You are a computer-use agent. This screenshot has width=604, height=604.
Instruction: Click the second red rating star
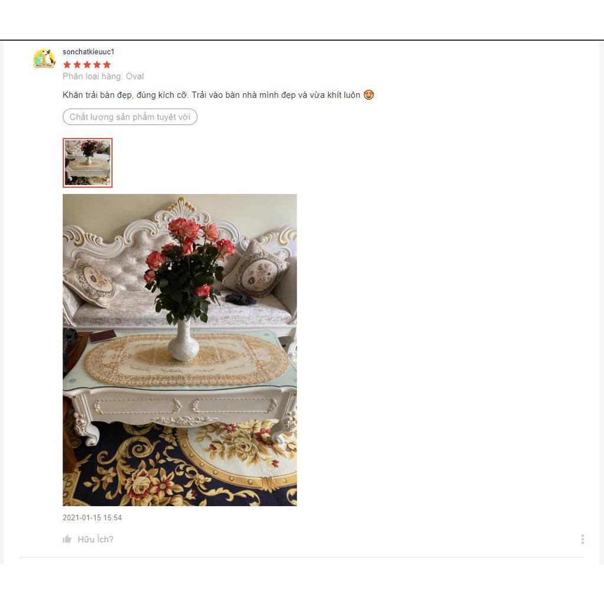point(77,64)
